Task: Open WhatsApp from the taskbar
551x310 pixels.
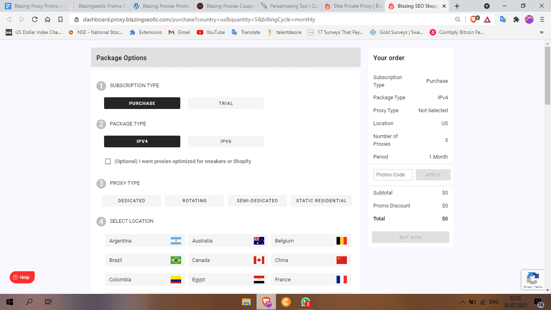Action: pyautogui.click(x=305, y=301)
